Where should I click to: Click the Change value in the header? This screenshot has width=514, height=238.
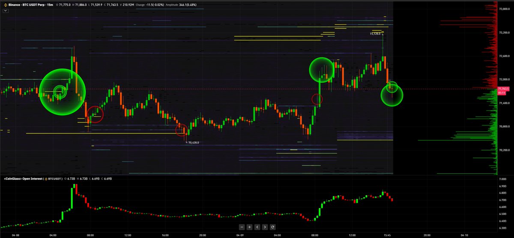pos(148,4)
